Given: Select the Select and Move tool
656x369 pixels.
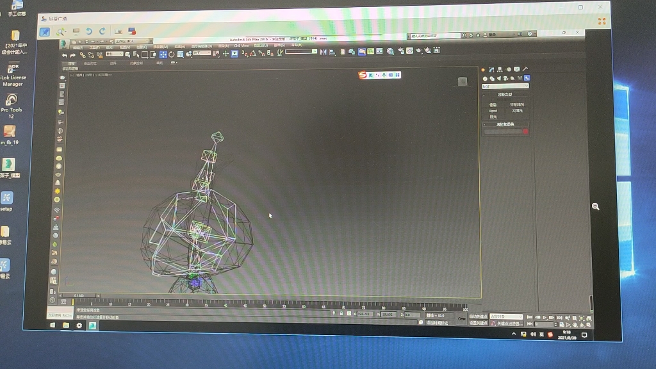Looking at the screenshot, I should (x=163, y=56).
